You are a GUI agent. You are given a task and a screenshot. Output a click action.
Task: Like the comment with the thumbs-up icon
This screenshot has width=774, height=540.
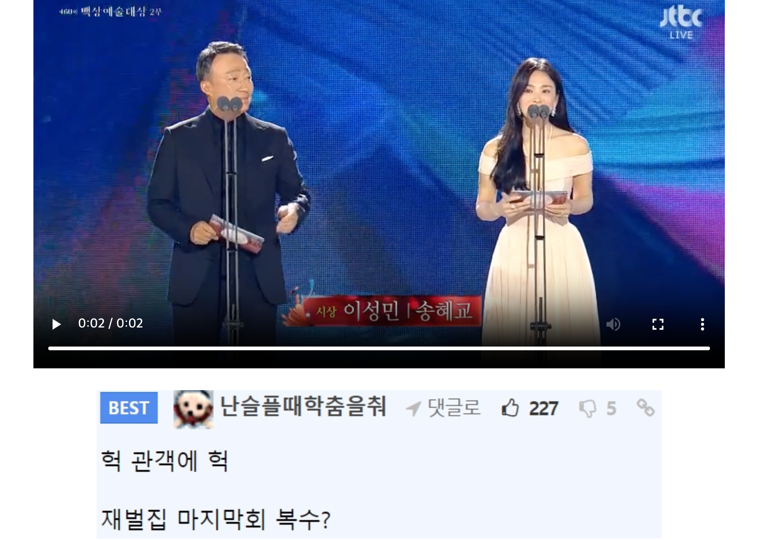[510, 409]
